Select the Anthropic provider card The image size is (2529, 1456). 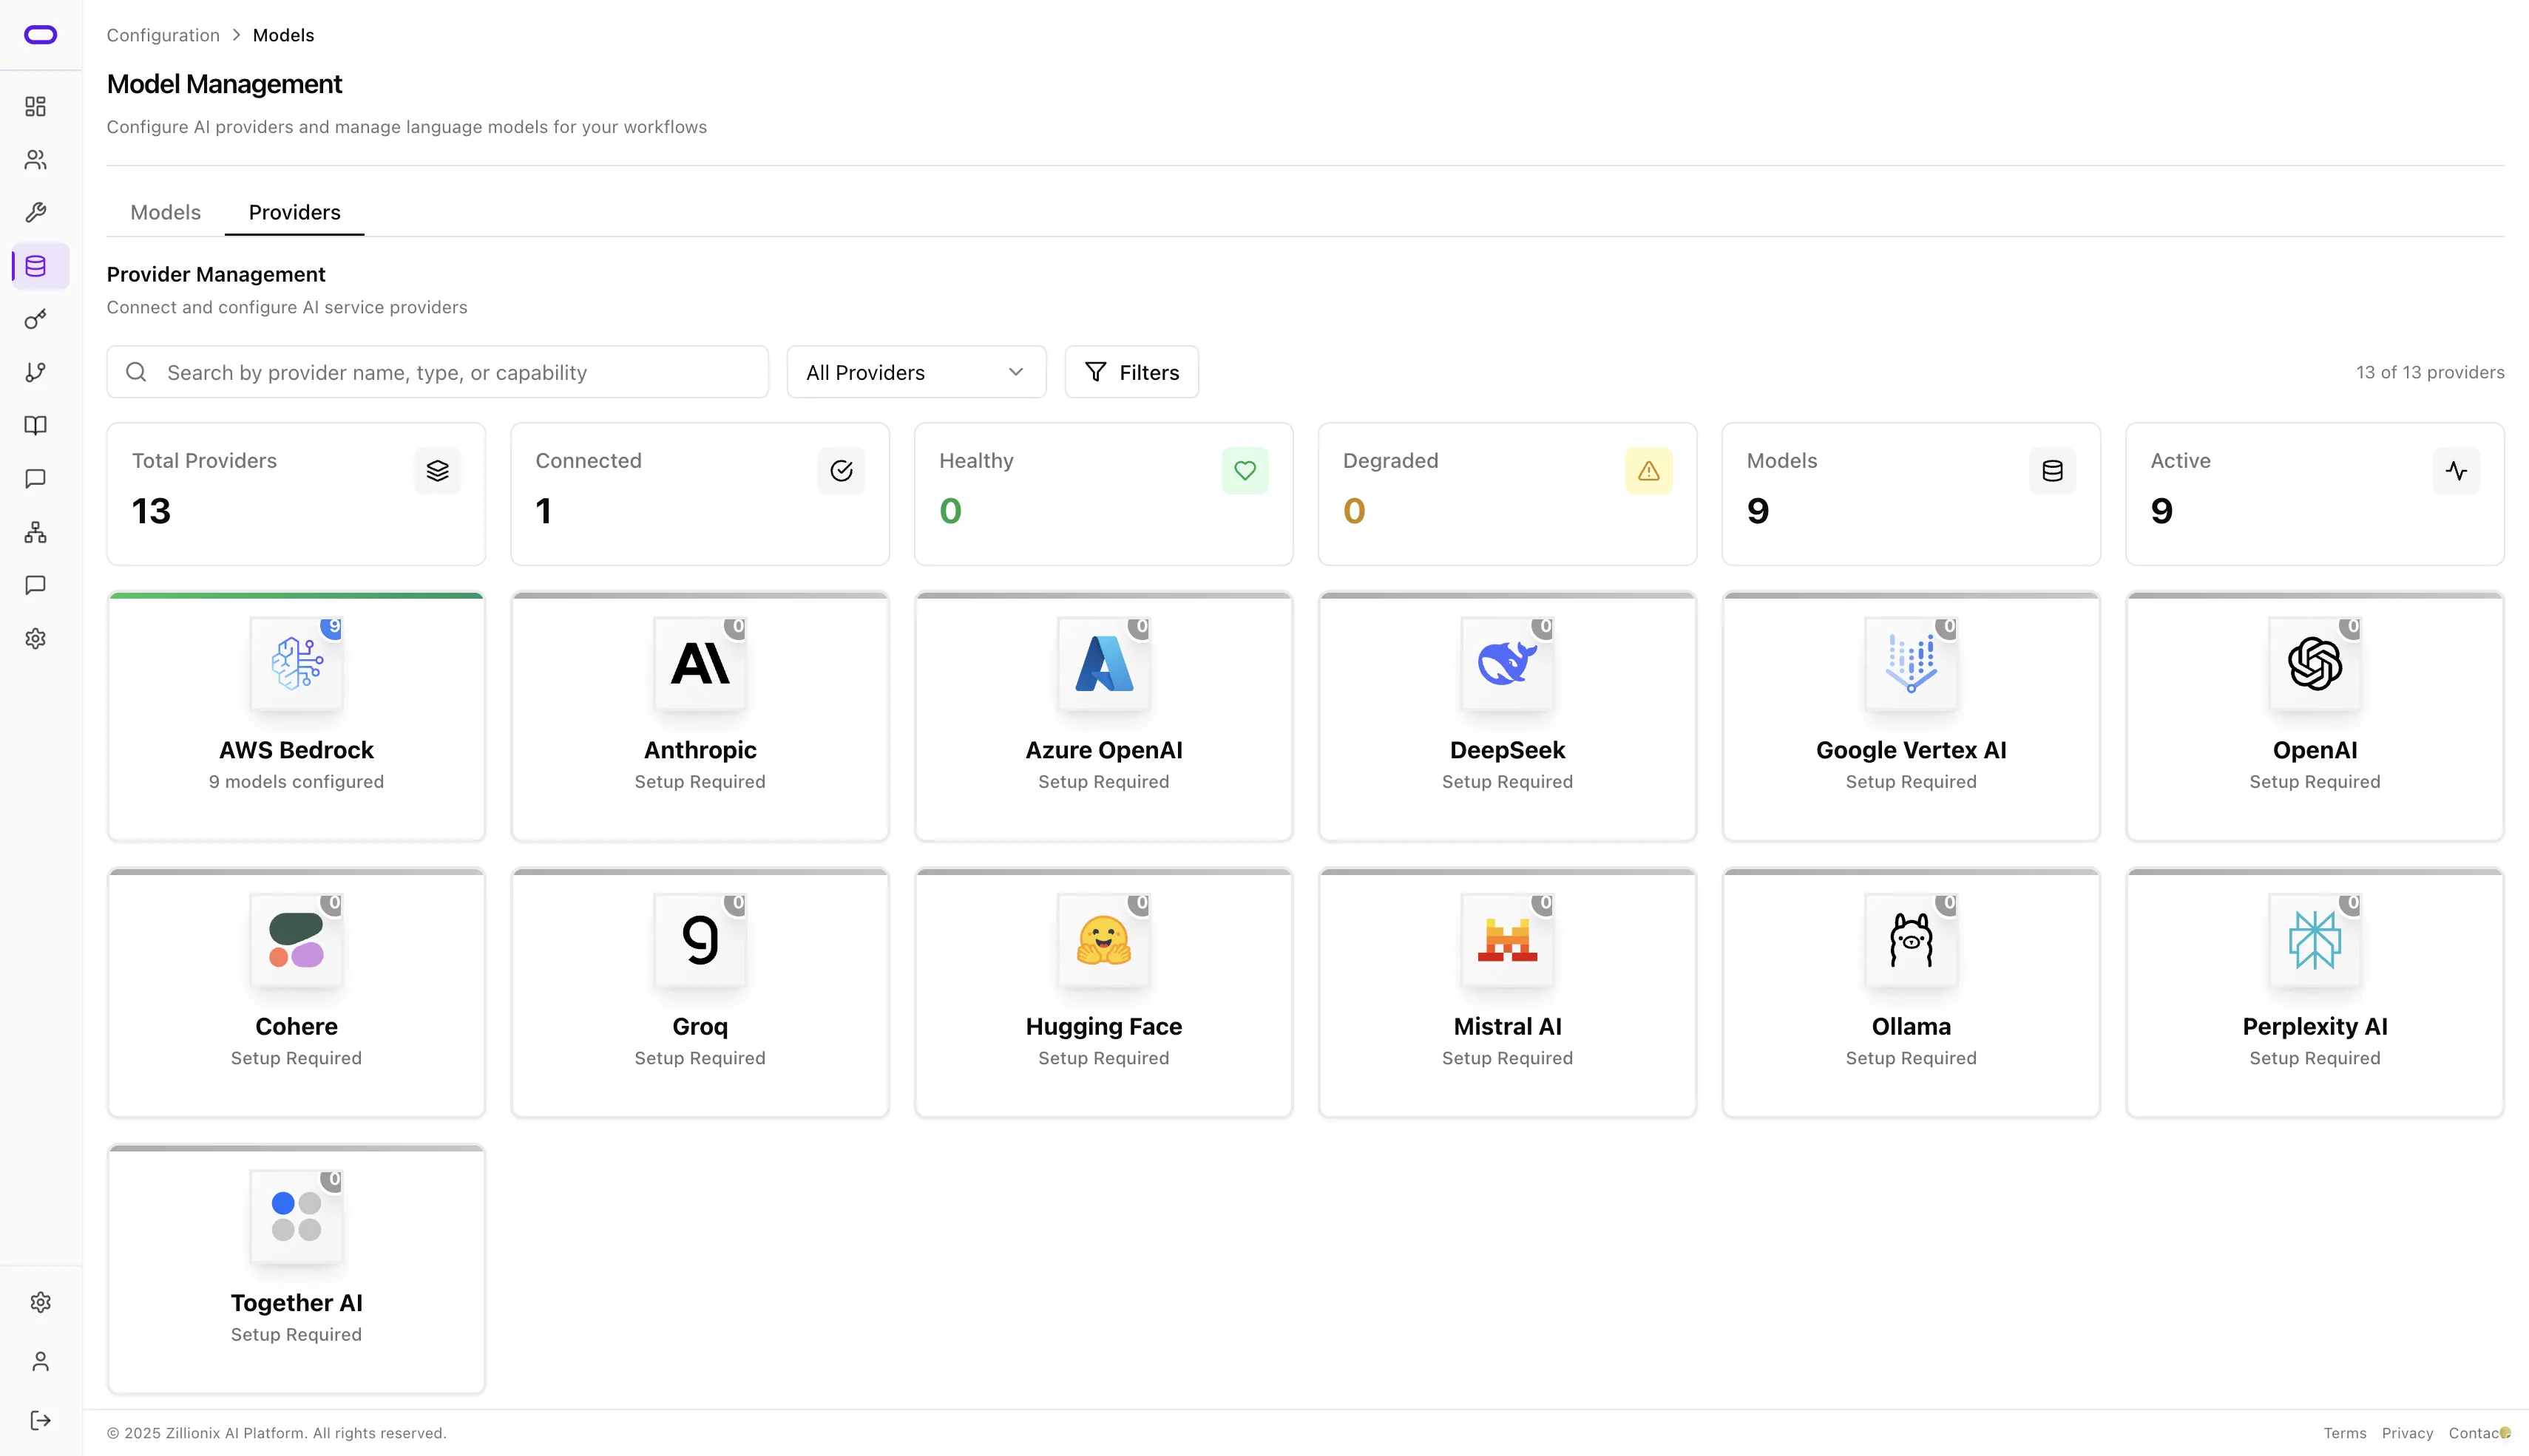pos(700,716)
